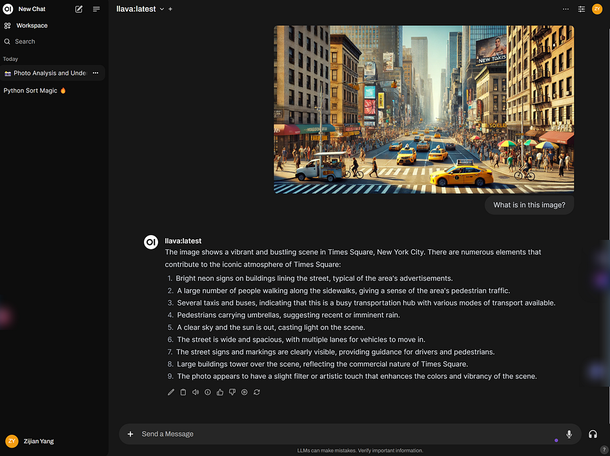The image size is (610, 456).
Task: Open the Zijian Yang user menu in the sidebar
Action: coord(30,441)
